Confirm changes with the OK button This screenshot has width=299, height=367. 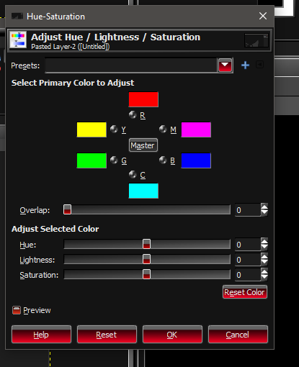point(172,335)
